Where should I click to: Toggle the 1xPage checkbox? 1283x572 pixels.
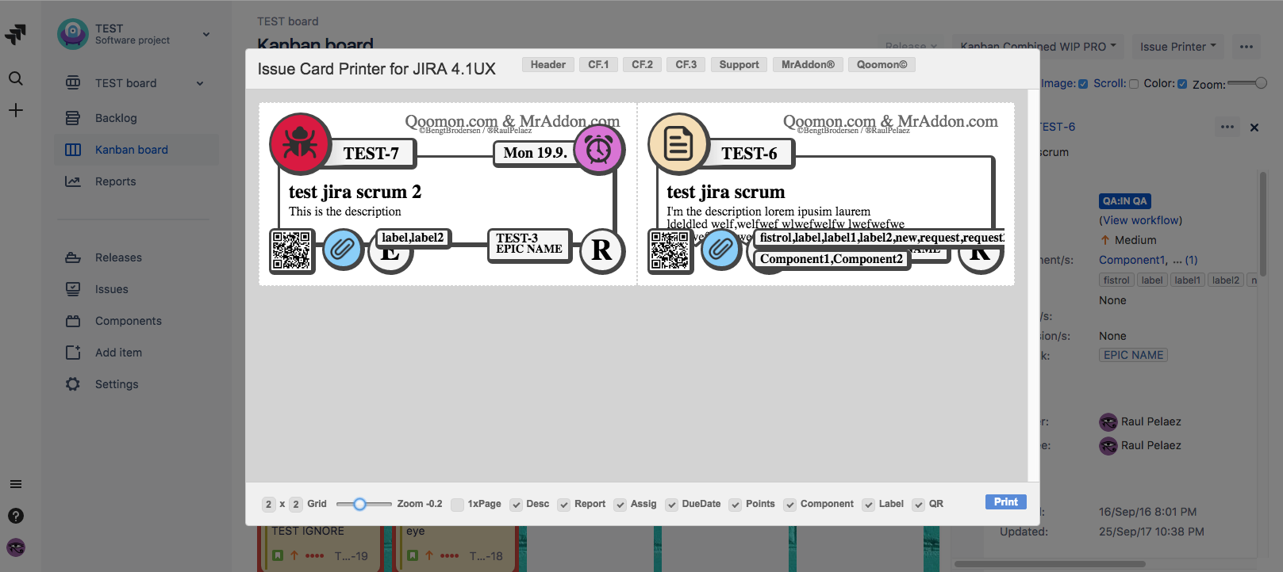click(x=457, y=505)
